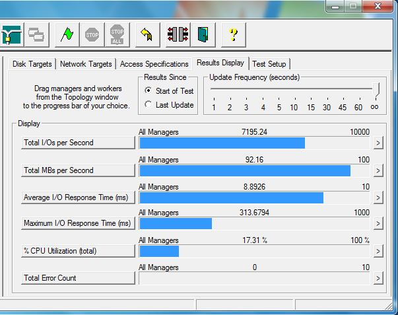The image size is (398, 315).
Task: Click the Stop current test icon
Action: (92, 35)
